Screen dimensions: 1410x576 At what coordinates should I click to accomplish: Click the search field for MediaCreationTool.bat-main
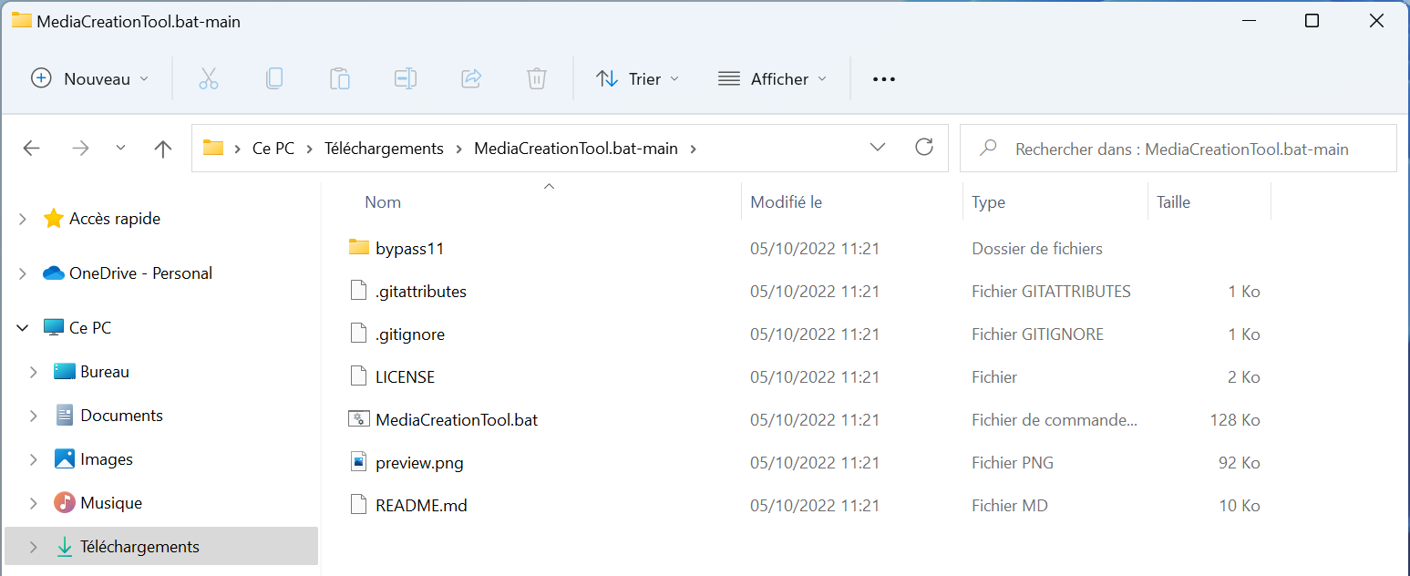click(x=1178, y=149)
